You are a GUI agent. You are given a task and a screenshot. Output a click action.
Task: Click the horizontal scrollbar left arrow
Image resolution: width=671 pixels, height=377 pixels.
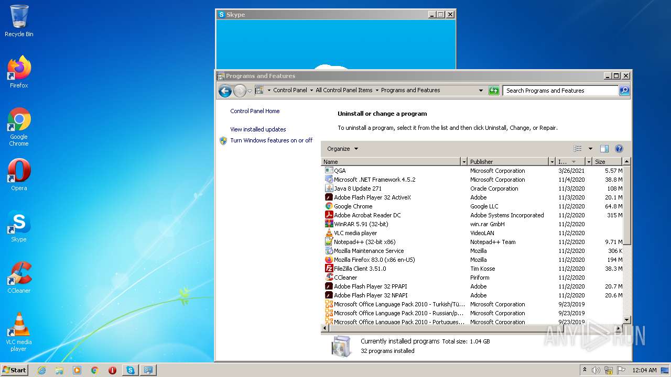pyautogui.click(x=325, y=328)
